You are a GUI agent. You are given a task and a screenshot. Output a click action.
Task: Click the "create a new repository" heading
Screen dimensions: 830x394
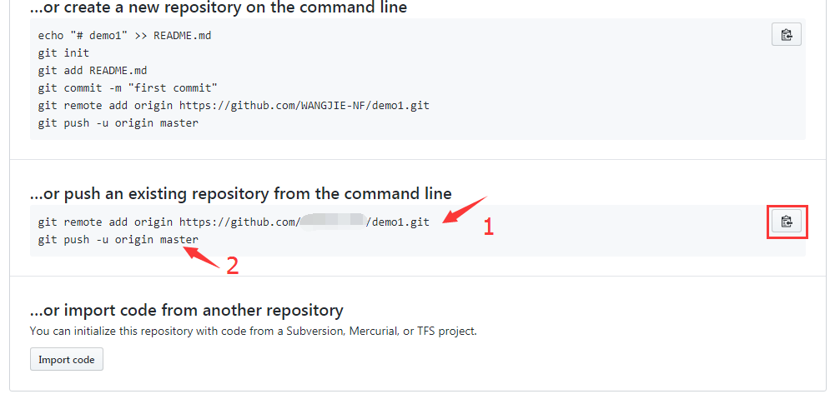(219, 7)
